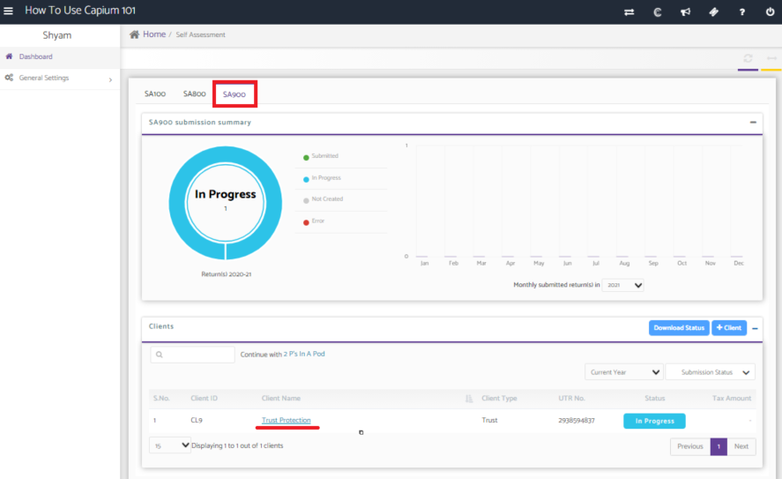
Task: Click the Client ID column header
Action: click(x=204, y=398)
